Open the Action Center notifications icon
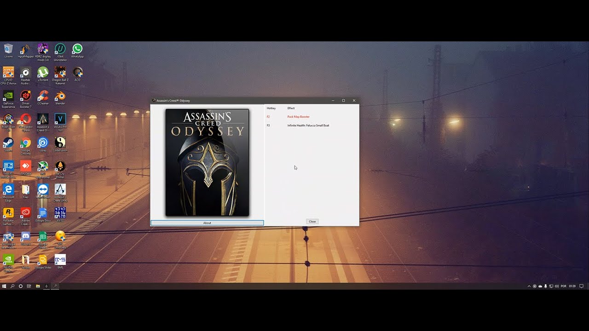Image resolution: width=589 pixels, height=331 pixels. (x=582, y=286)
